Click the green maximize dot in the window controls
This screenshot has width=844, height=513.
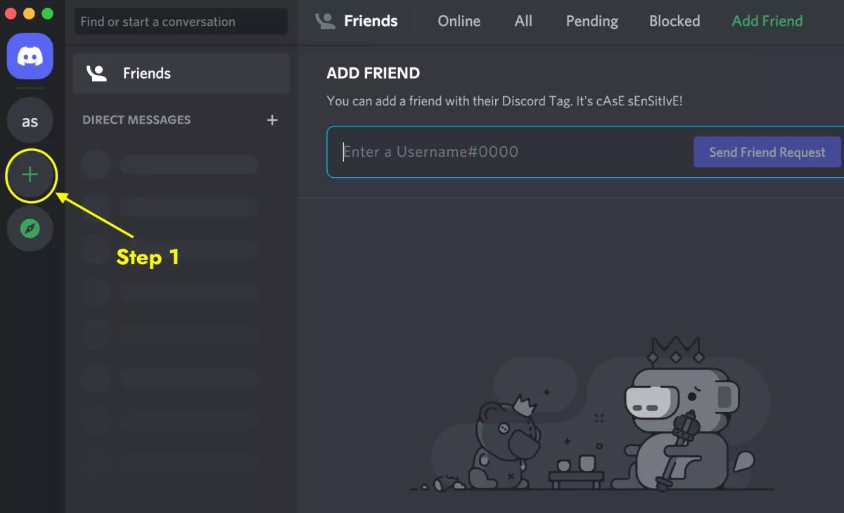46,13
